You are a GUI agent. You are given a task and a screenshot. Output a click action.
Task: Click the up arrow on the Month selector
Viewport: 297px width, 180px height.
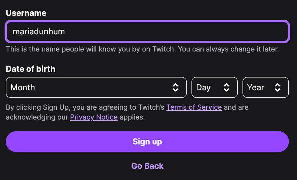[x=176, y=85]
